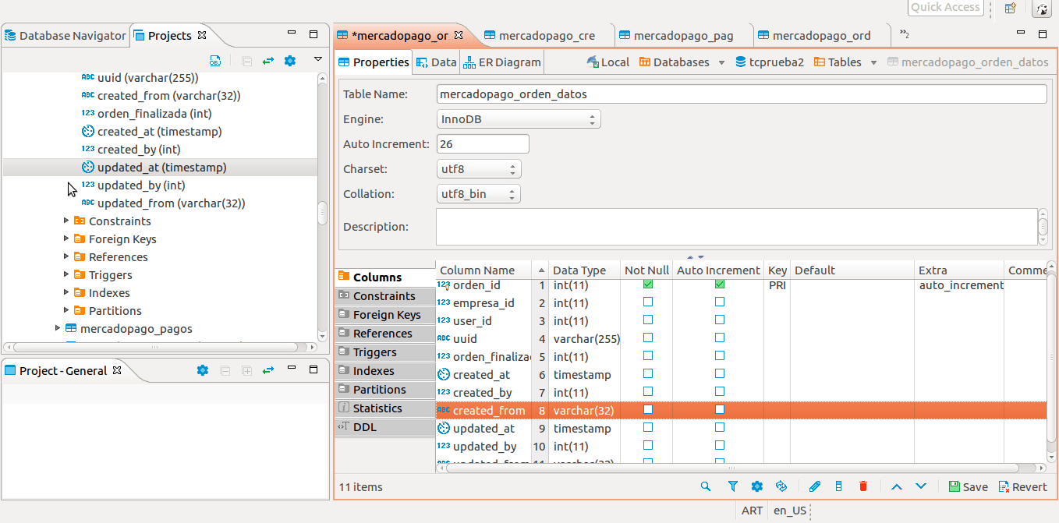Search columns with the magnifier icon
This screenshot has width=1059, height=523.
coord(706,486)
